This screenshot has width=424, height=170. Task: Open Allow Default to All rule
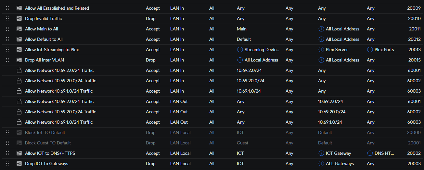click(x=44, y=39)
